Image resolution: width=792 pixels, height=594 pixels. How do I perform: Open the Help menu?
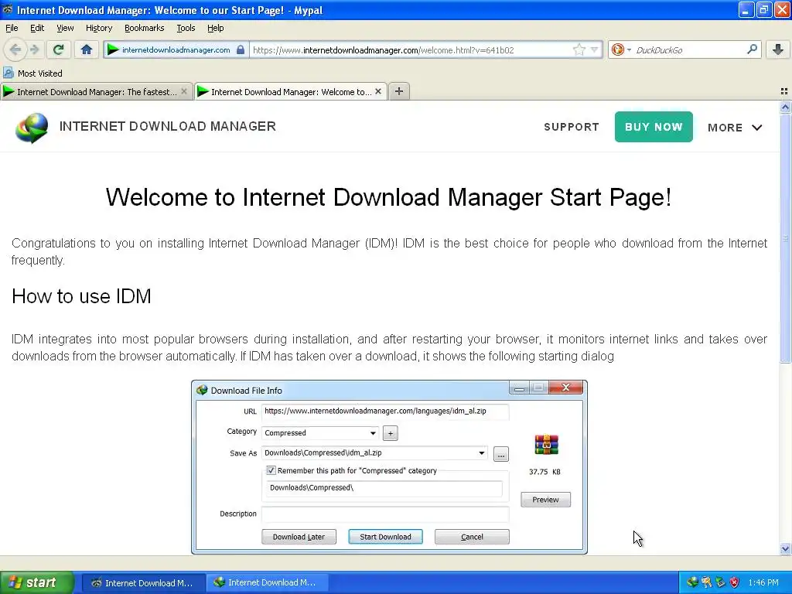[x=215, y=28]
